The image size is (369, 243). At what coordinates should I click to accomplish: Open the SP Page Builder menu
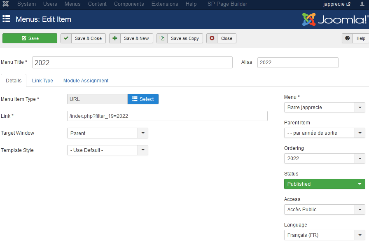pos(227,4)
